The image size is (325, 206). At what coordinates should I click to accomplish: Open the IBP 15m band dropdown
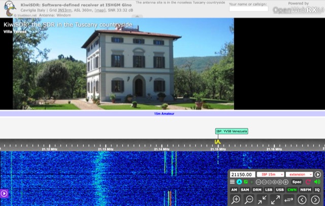tap(270, 174)
